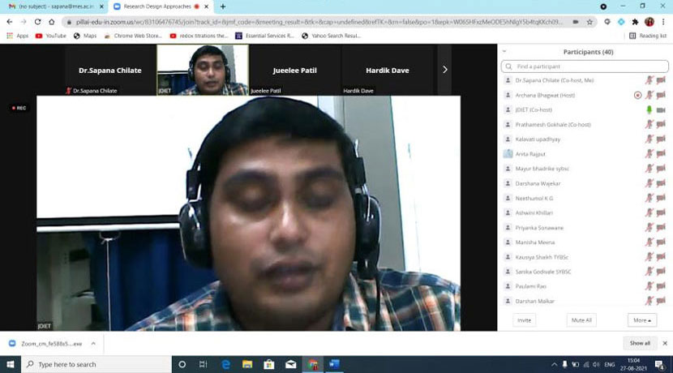Open Microsoft Word from the taskbar
The width and height of the screenshot is (673, 373).
(x=333, y=364)
